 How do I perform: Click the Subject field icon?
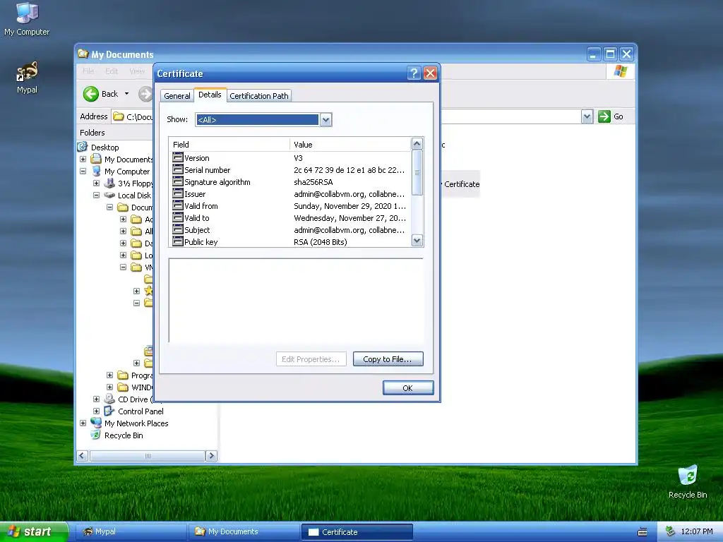pos(178,229)
